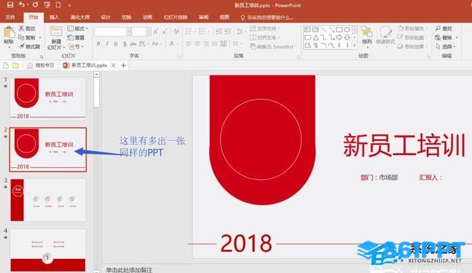This screenshot has width=472, height=273.
Task: Click the open folder icon below ribbon
Action: (x=16, y=65)
